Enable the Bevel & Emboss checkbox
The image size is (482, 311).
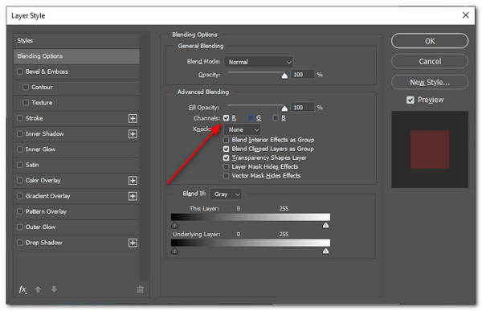(20, 72)
